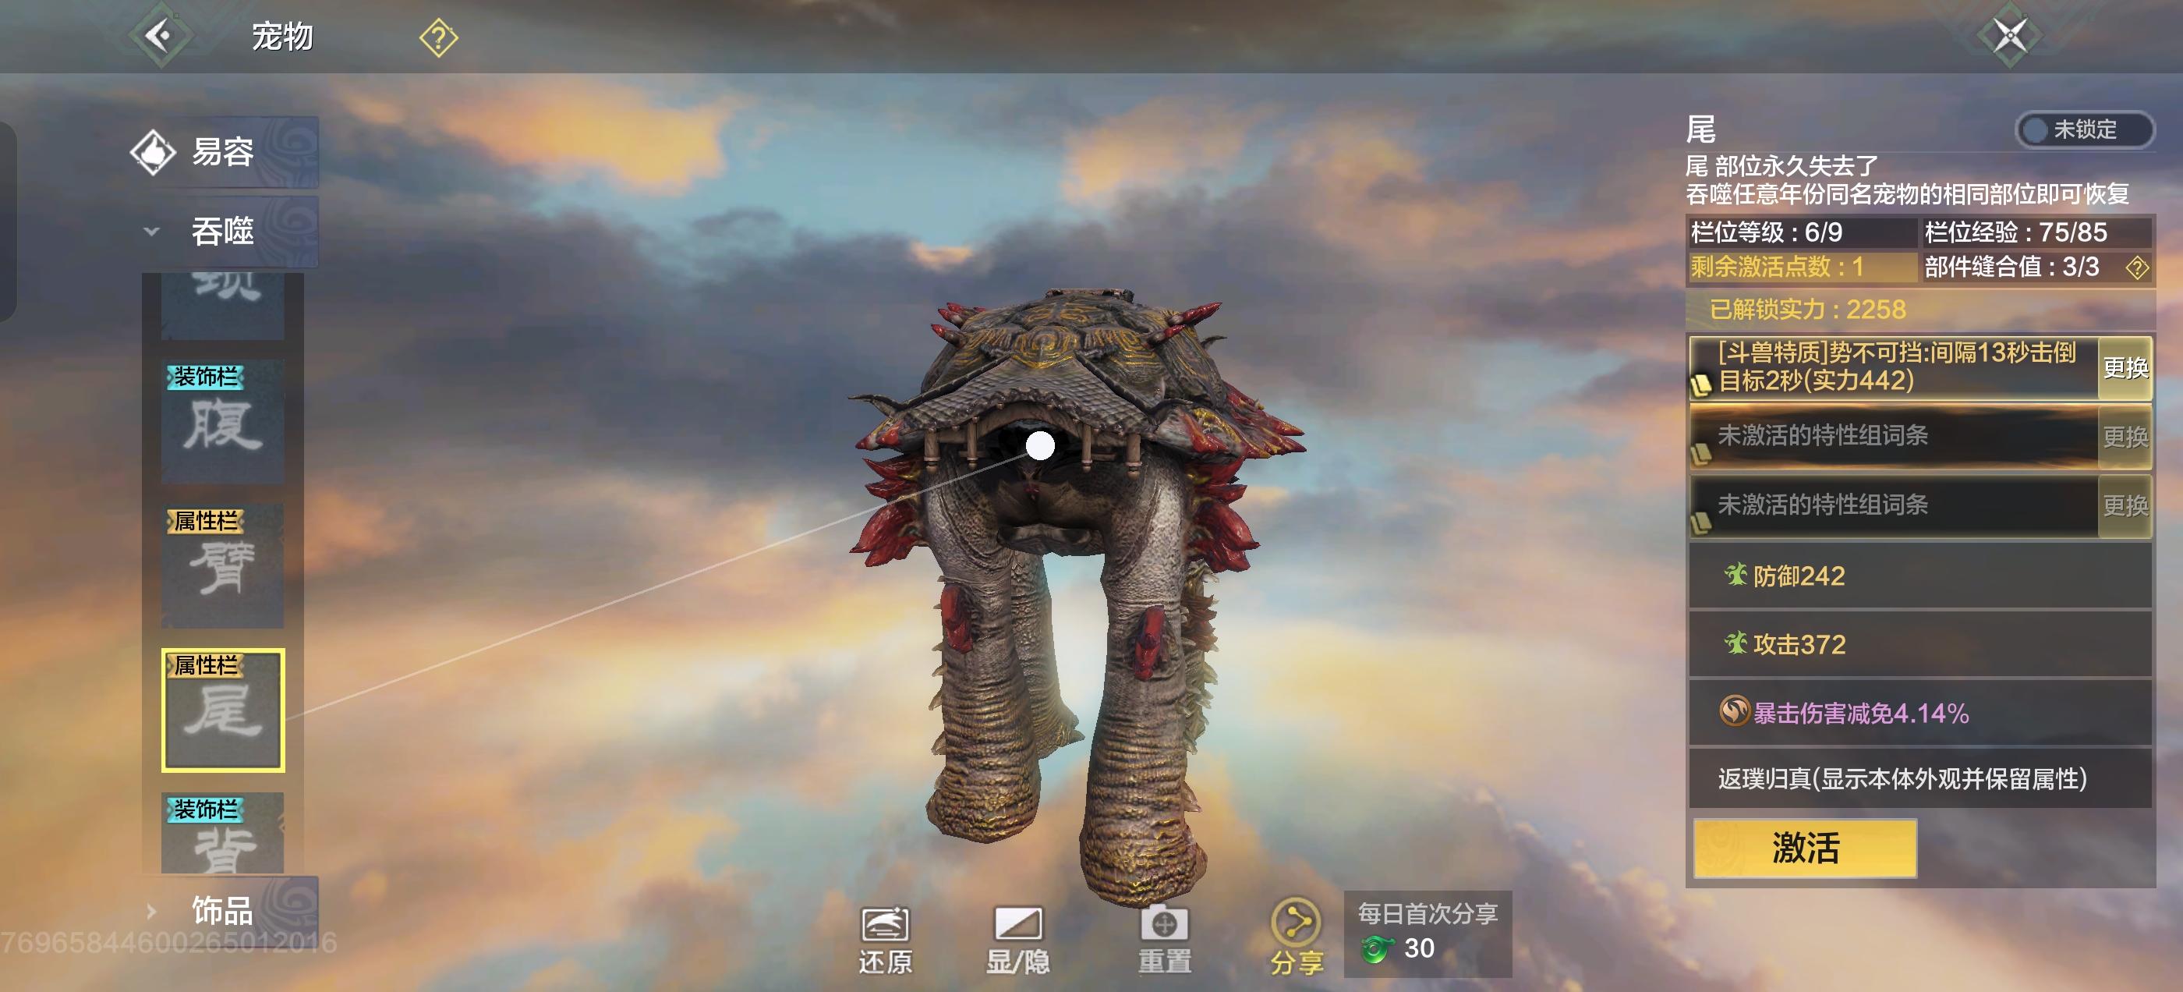This screenshot has height=992, width=2183.
Task: Click the white dot on pet model
Action: tap(1040, 445)
